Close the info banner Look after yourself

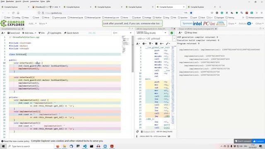coord(161,24)
